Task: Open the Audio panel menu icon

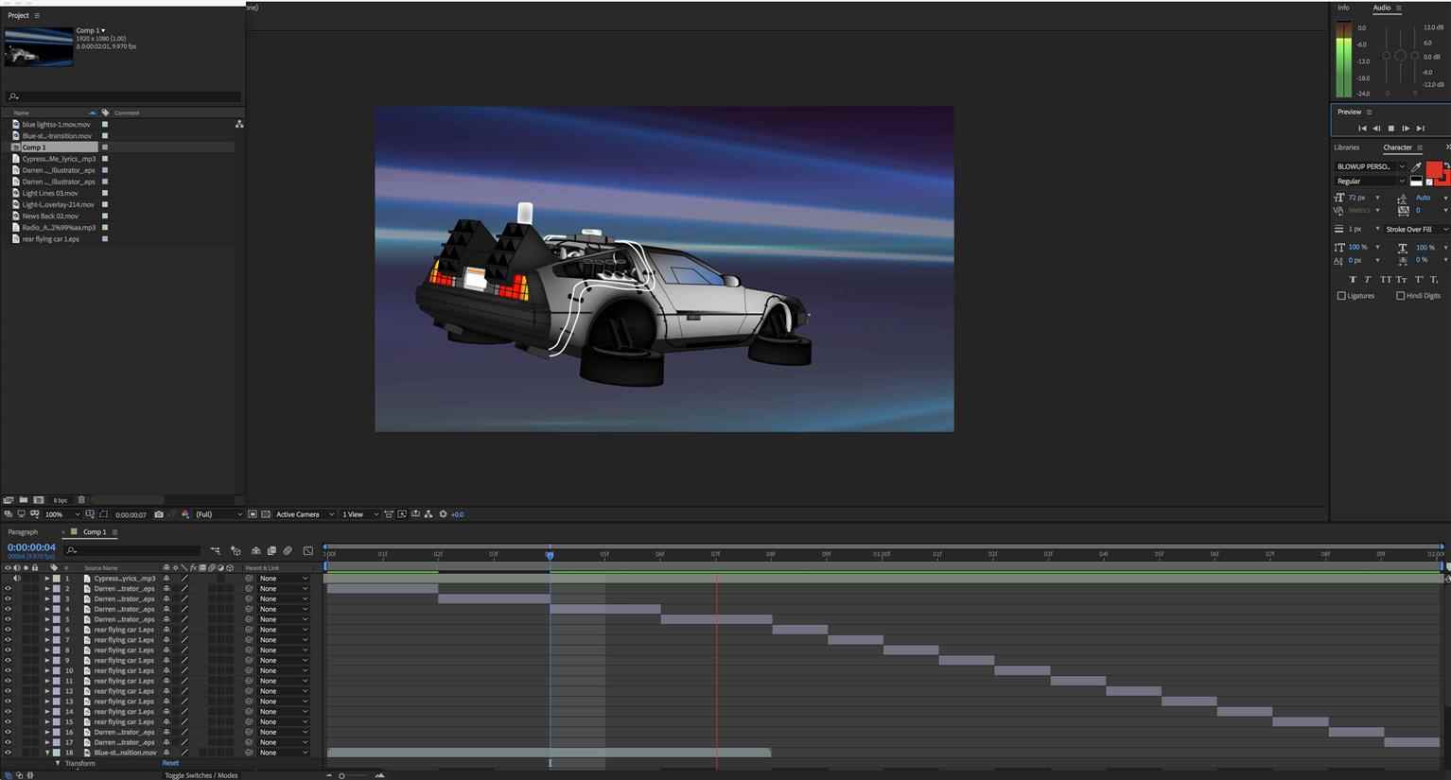Action: pos(1399,8)
